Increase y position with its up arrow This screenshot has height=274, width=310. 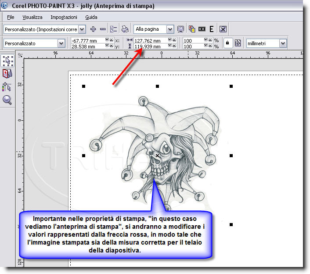(112, 46)
